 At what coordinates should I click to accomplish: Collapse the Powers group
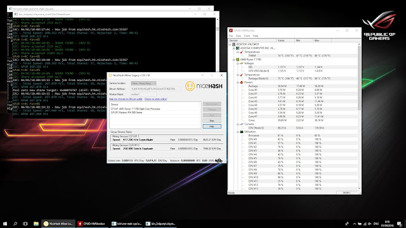click(238, 82)
